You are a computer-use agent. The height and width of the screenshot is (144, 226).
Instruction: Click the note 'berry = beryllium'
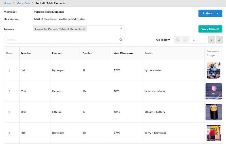point(155,133)
